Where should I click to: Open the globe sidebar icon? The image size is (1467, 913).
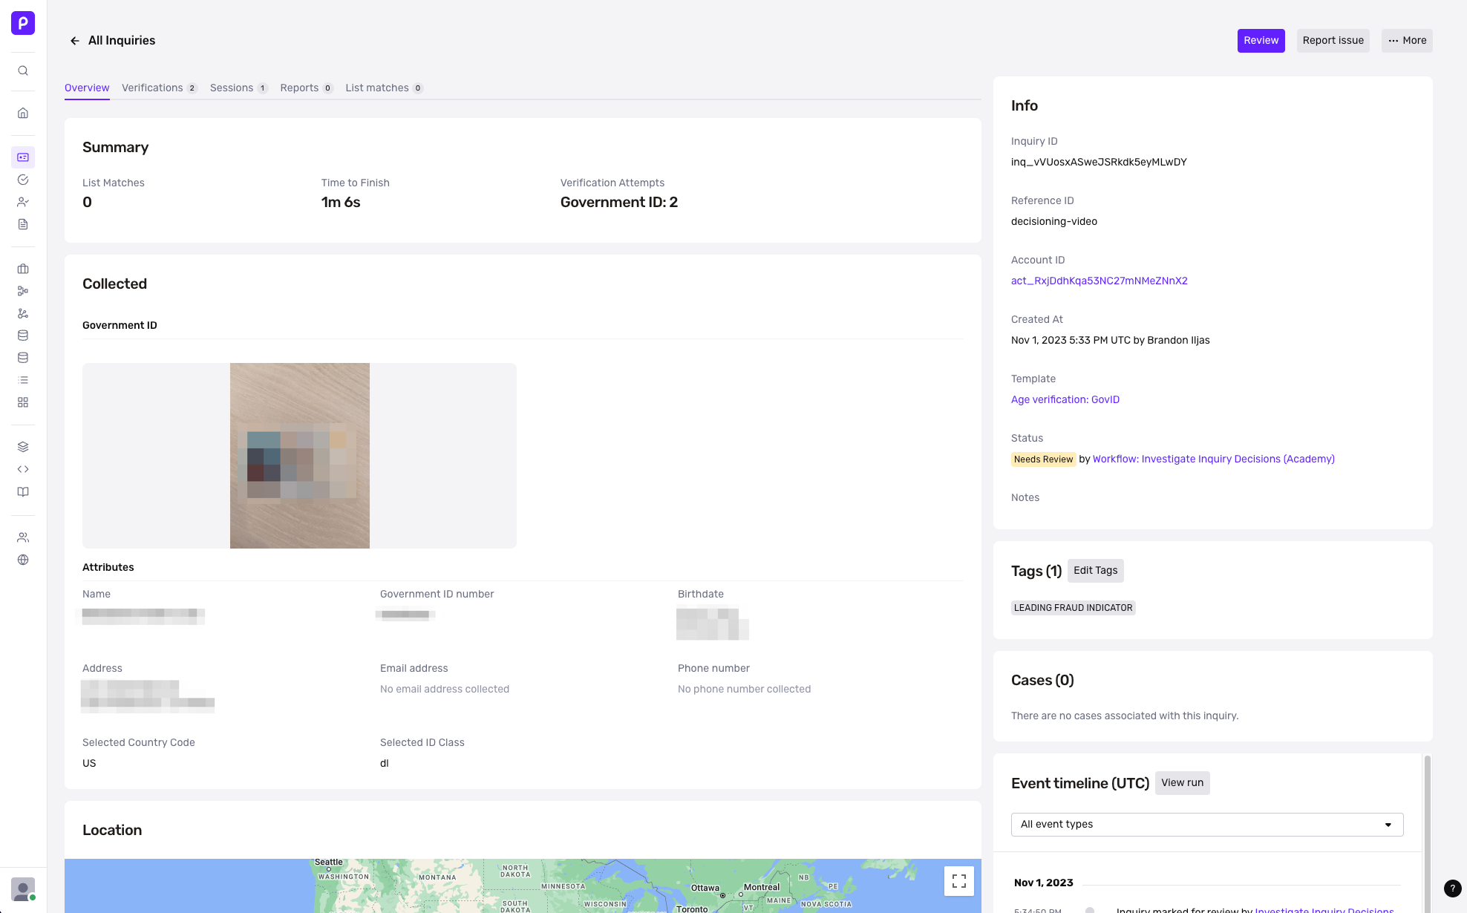[23, 560]
